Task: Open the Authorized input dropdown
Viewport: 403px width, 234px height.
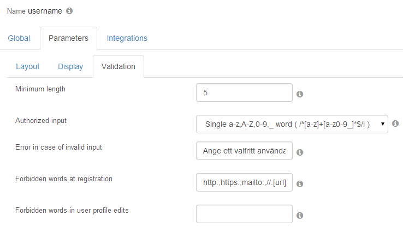Action: (x=292, y=124)
